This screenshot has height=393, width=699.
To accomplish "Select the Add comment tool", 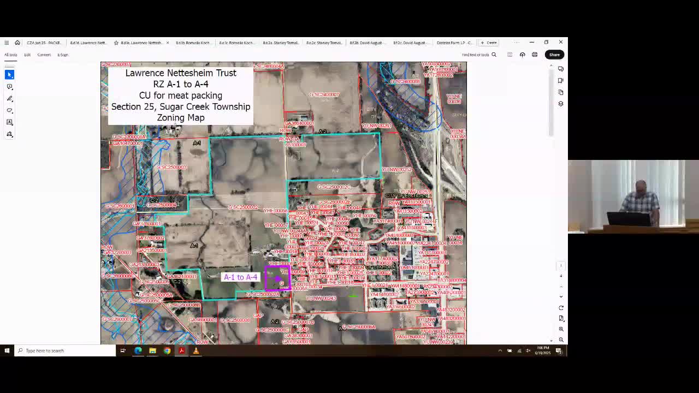I will coord(9,86).
